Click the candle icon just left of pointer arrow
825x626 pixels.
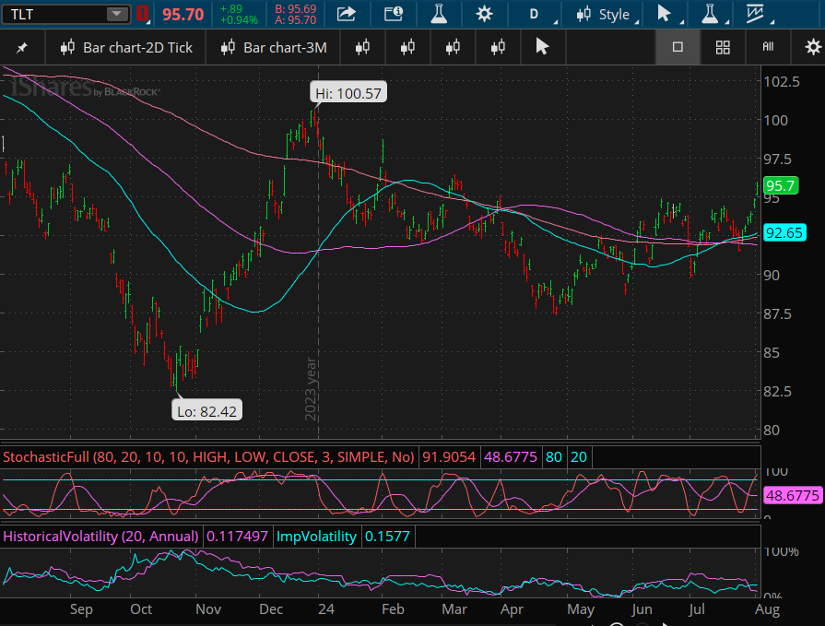point(498,48)
